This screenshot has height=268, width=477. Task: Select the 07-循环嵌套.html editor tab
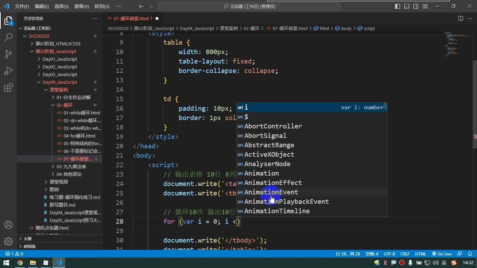coord(133,18)
